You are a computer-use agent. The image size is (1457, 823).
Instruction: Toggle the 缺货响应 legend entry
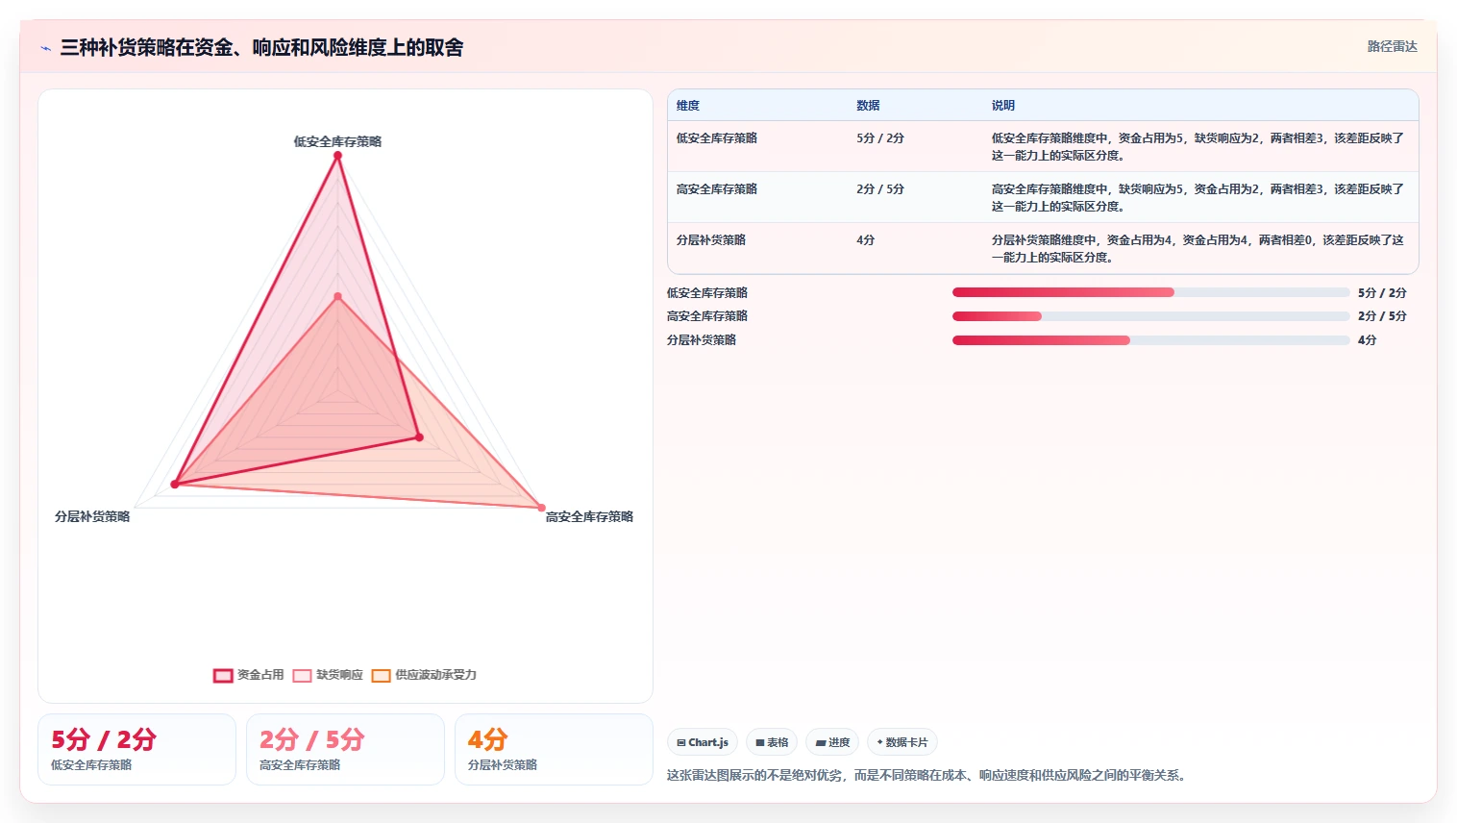click(x=328, y=675)
